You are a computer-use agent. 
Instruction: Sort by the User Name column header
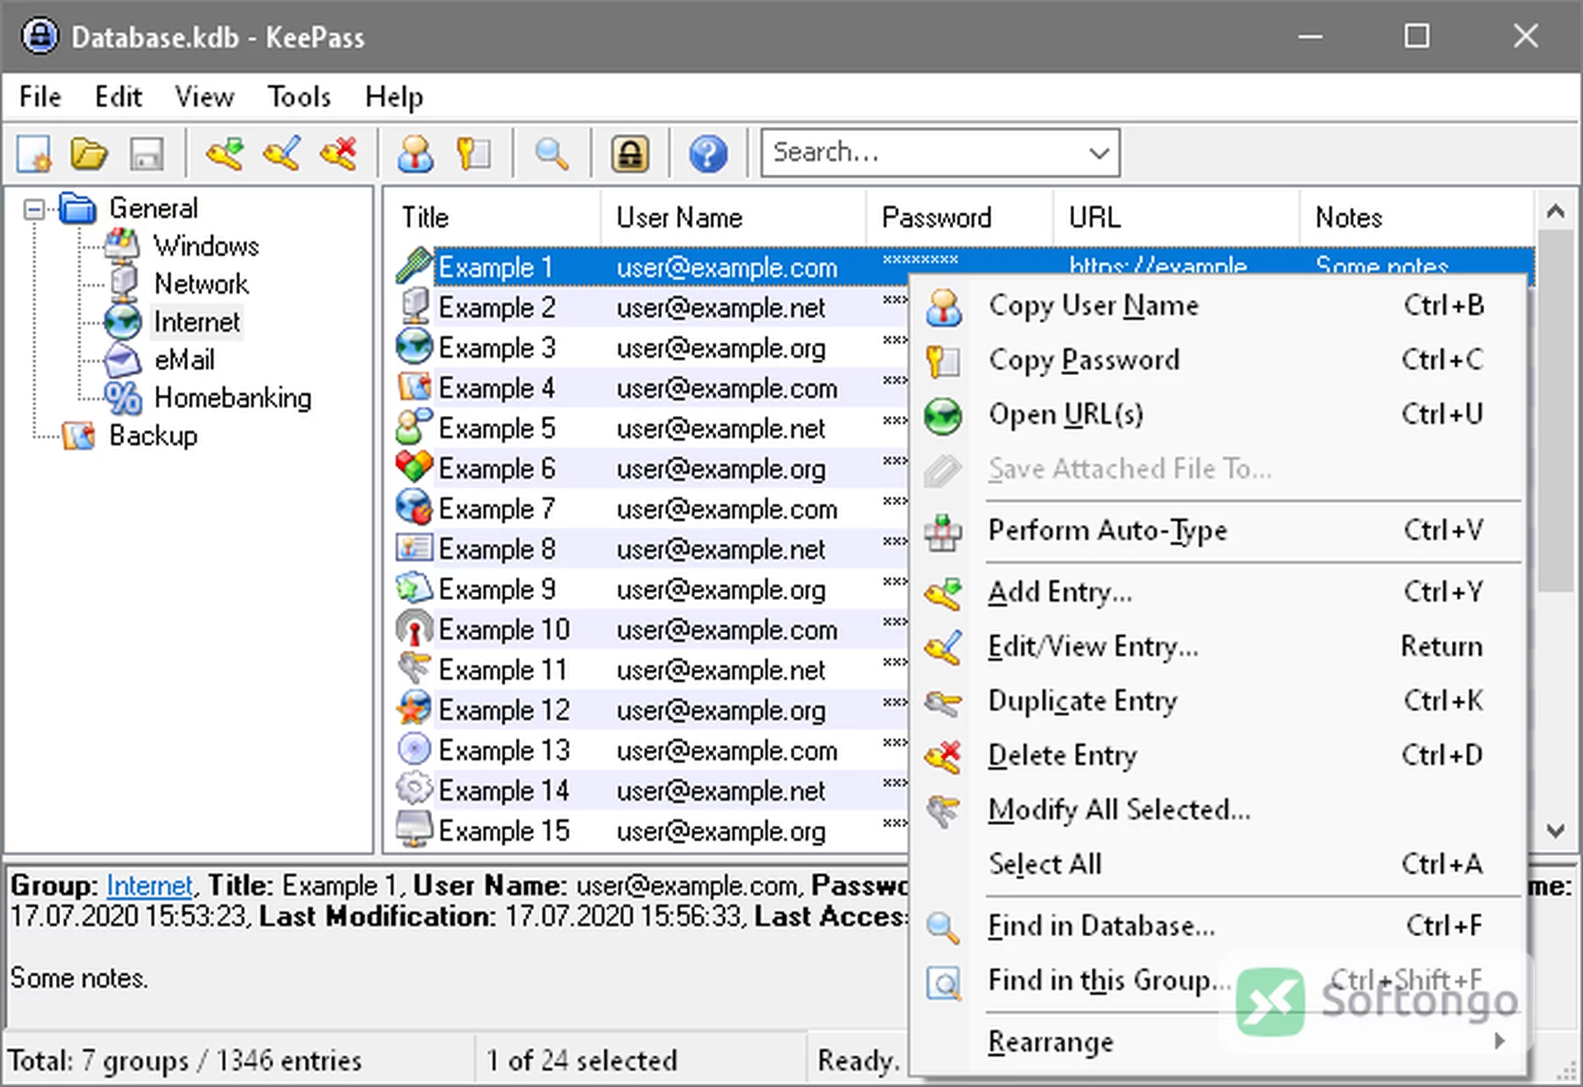pyautogui.click(x=733, y=218)
